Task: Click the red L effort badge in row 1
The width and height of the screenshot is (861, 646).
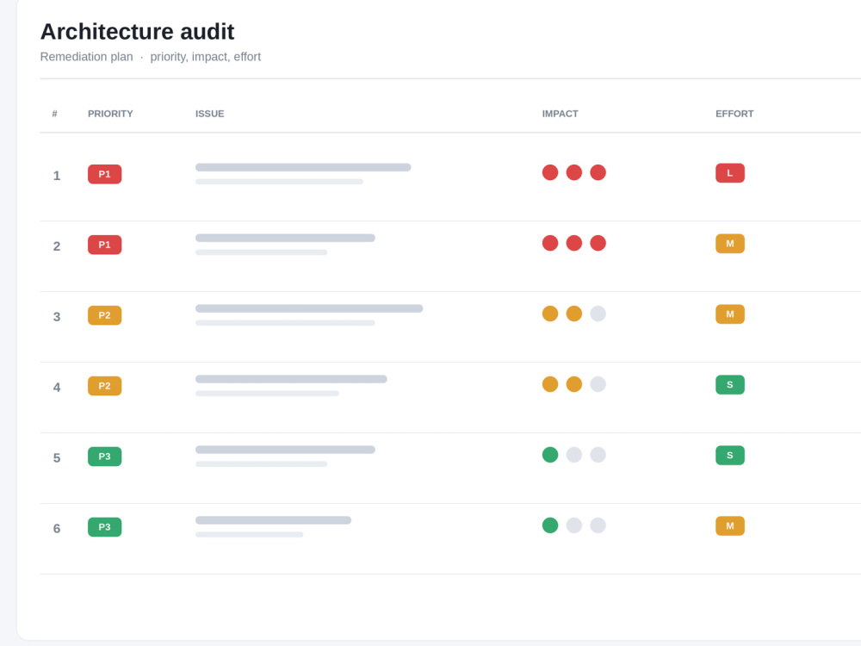Action: coord(730,173)
